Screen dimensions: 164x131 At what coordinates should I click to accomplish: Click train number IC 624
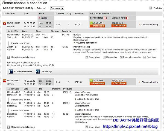click(x=66, y=114)
